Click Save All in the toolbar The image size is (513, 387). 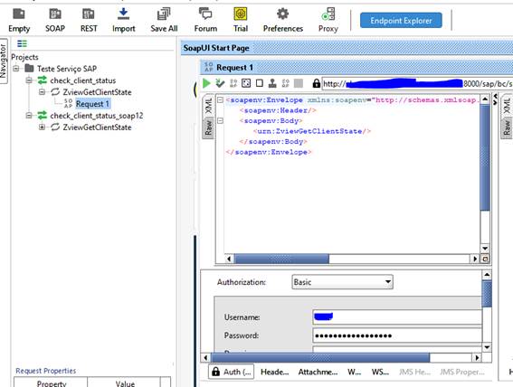[x=164, y=20]
